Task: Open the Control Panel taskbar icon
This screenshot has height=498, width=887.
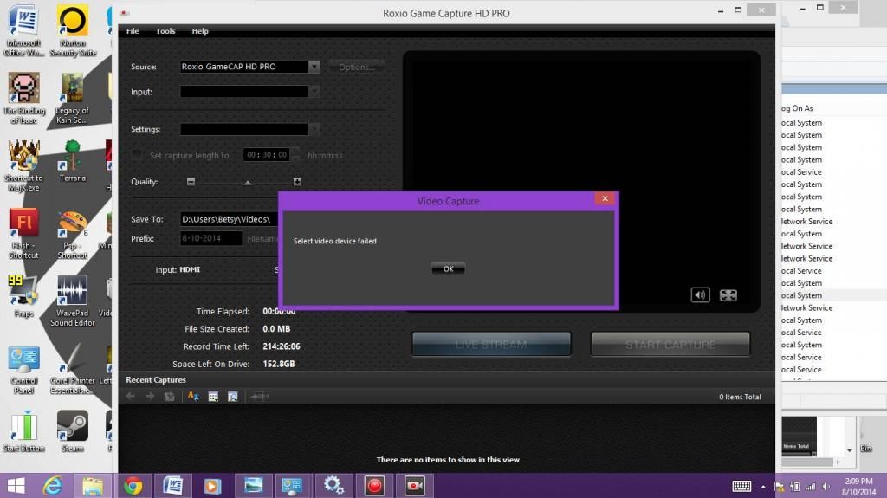Action: [293, 486]
